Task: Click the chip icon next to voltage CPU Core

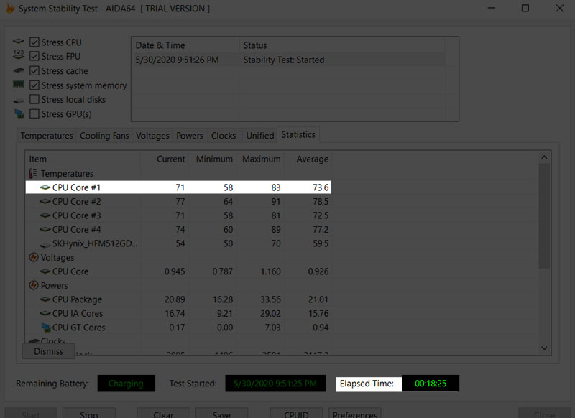Action: click(x=45, y=271)
